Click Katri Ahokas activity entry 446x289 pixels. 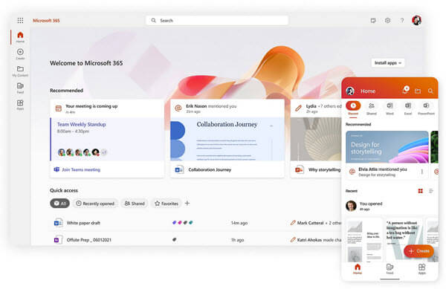coord(316,240)
